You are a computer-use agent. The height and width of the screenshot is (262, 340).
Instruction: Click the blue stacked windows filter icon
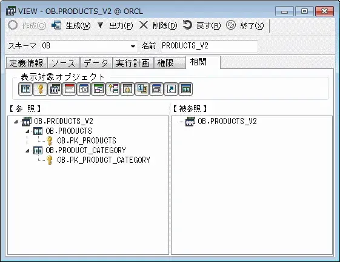(156, 89)
